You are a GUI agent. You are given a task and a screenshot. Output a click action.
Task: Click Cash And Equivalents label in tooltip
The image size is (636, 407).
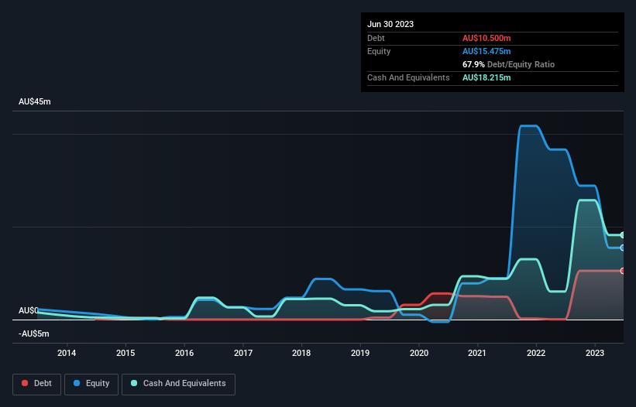[408, 77]
